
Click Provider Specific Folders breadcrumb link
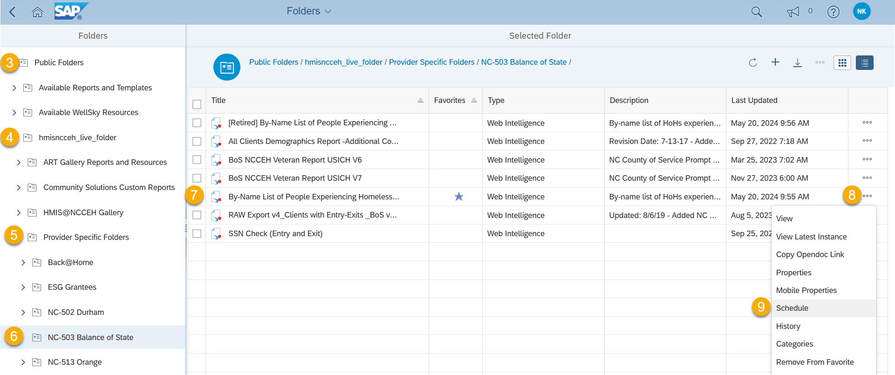coord(431,62)
